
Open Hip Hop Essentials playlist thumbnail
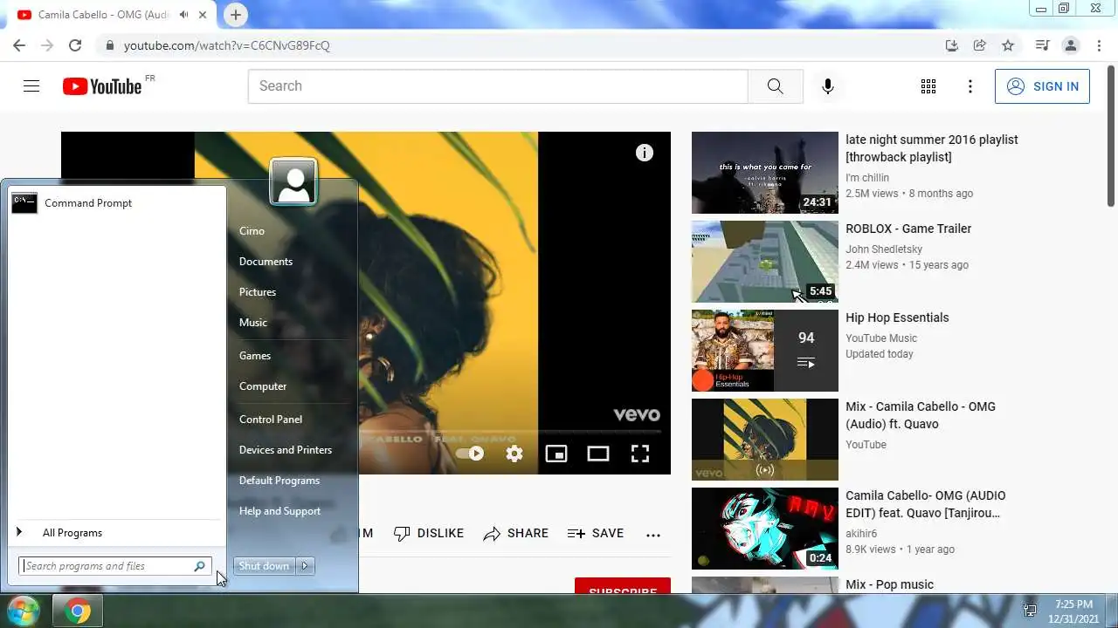click(765, 351)
